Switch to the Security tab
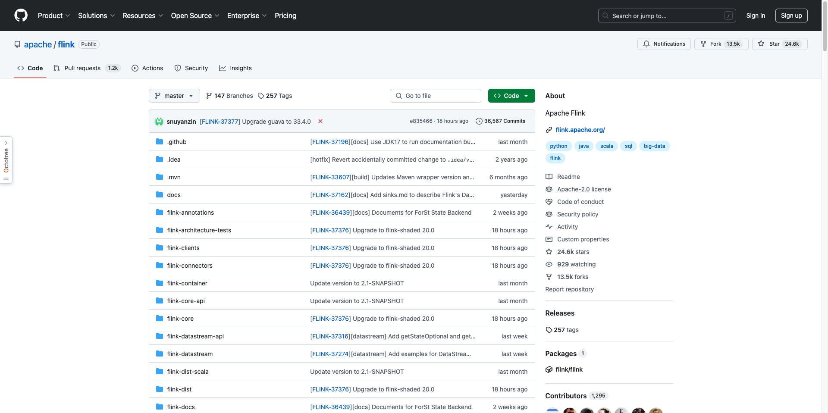The height and width of the screenshot is (413, 828). [191, 68]
